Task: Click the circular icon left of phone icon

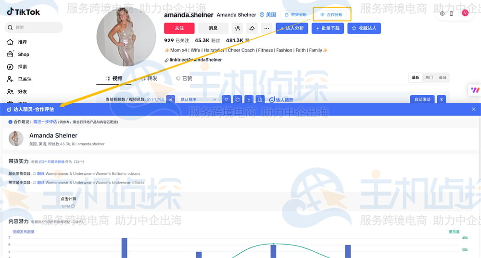Action: click(x=443, y=13)
